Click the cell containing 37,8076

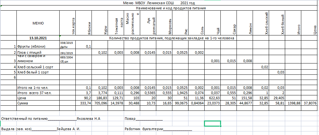click(x=310, y=102)
